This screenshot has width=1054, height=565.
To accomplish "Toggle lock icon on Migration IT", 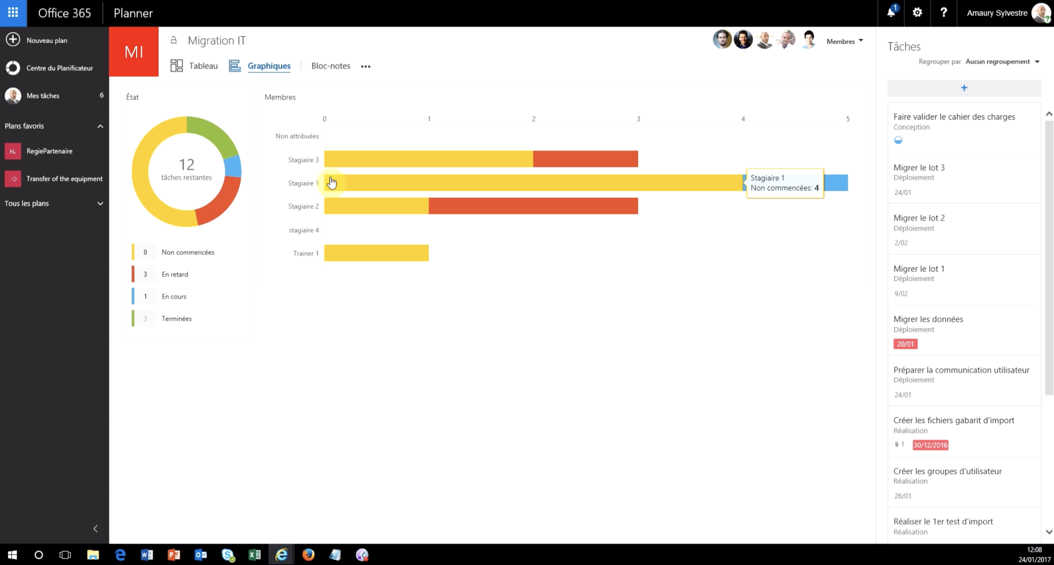I will pos(174,40).
